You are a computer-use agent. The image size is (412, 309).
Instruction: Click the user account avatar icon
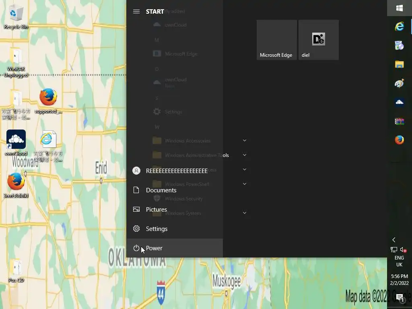click(x=136, y=171)
